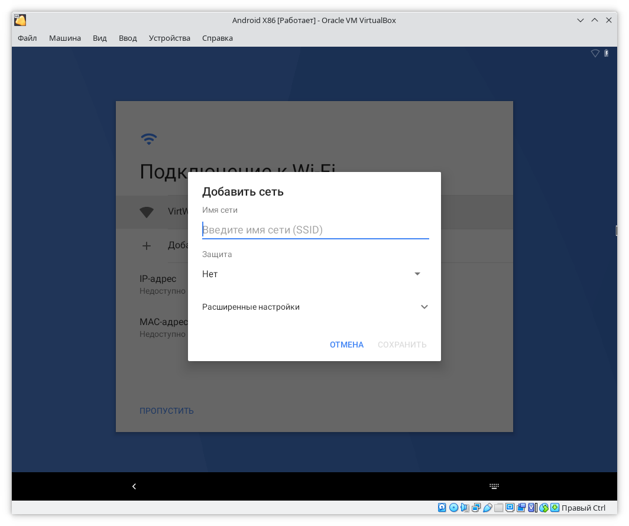
Task: Tap the on-screen keyboard icon in navigation bar
Action: [494, 486]
